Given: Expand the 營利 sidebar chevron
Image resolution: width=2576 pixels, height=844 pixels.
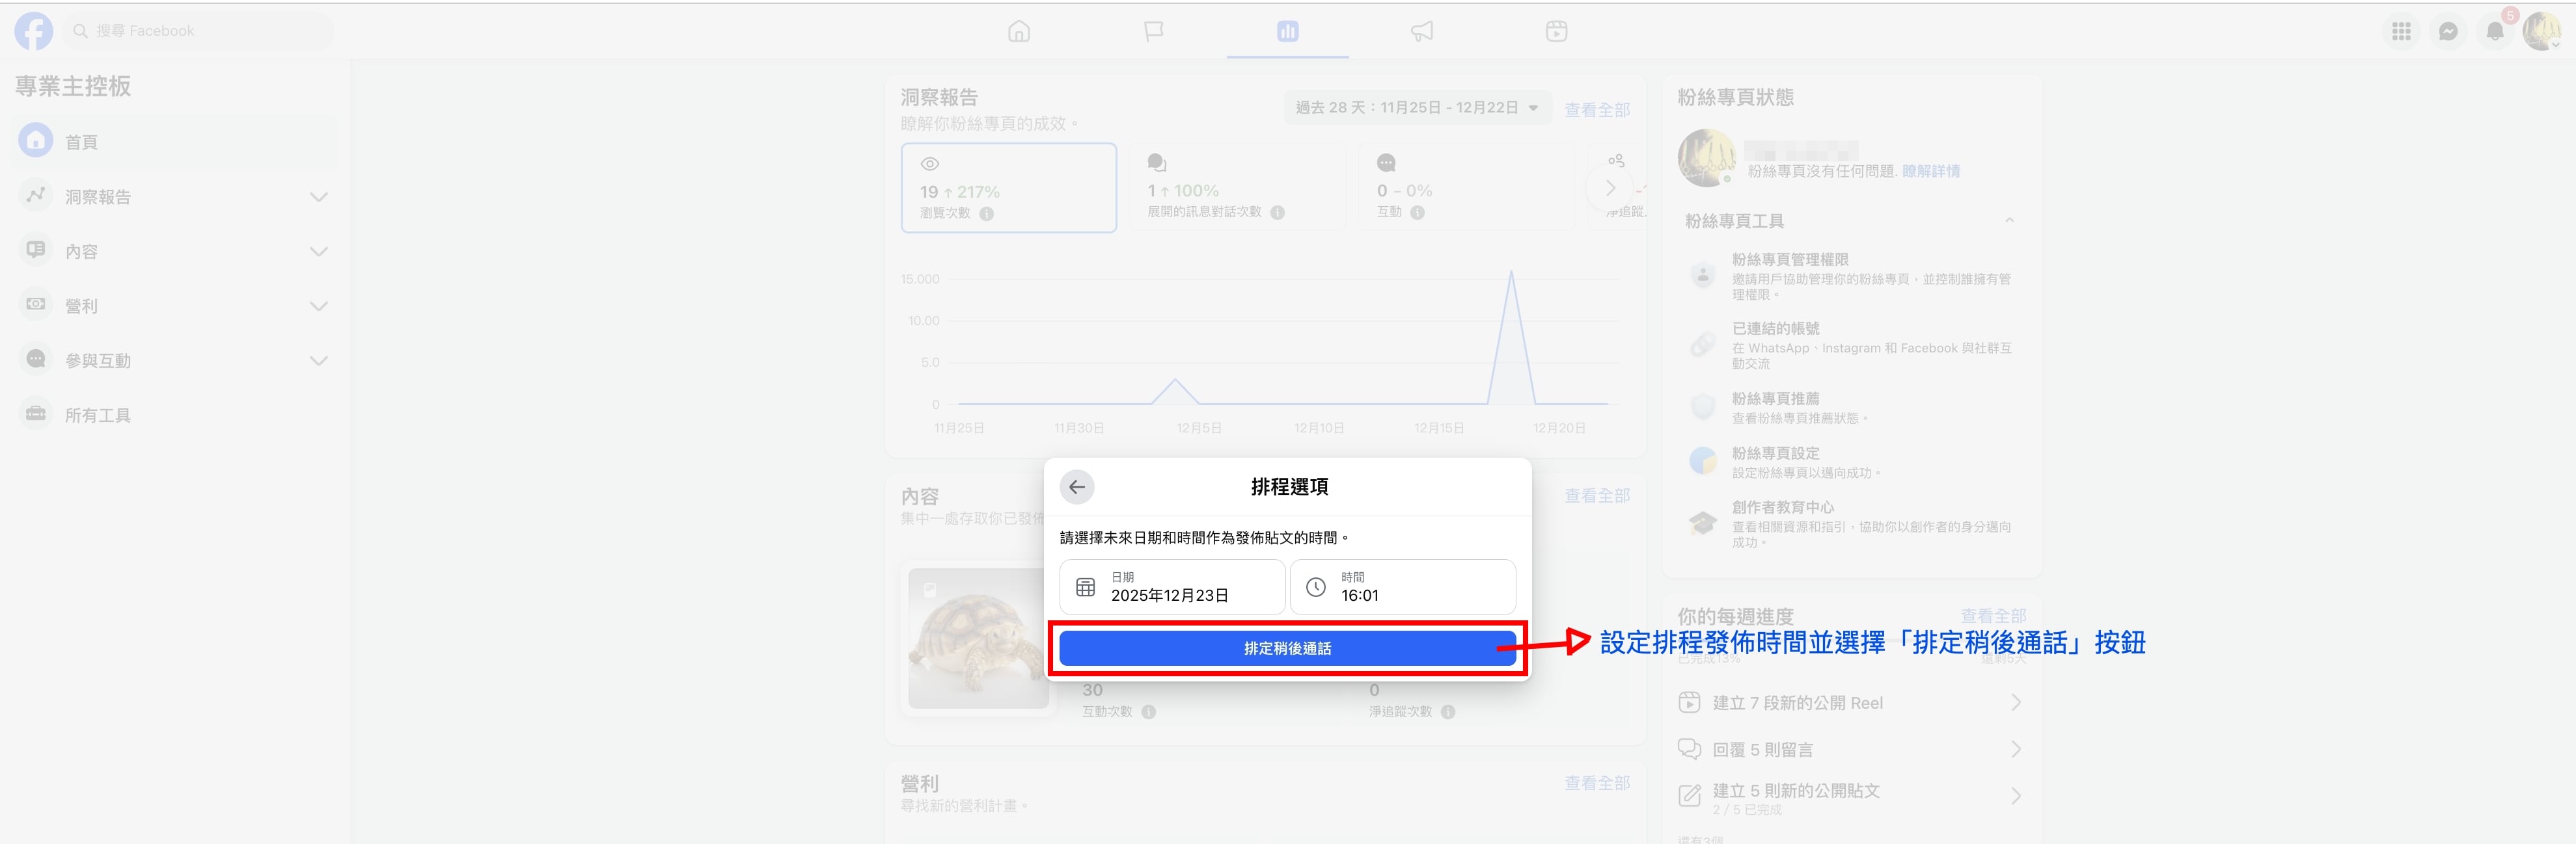Looking at the screenshot, I should pyautogui.click(x=319, y=306).
